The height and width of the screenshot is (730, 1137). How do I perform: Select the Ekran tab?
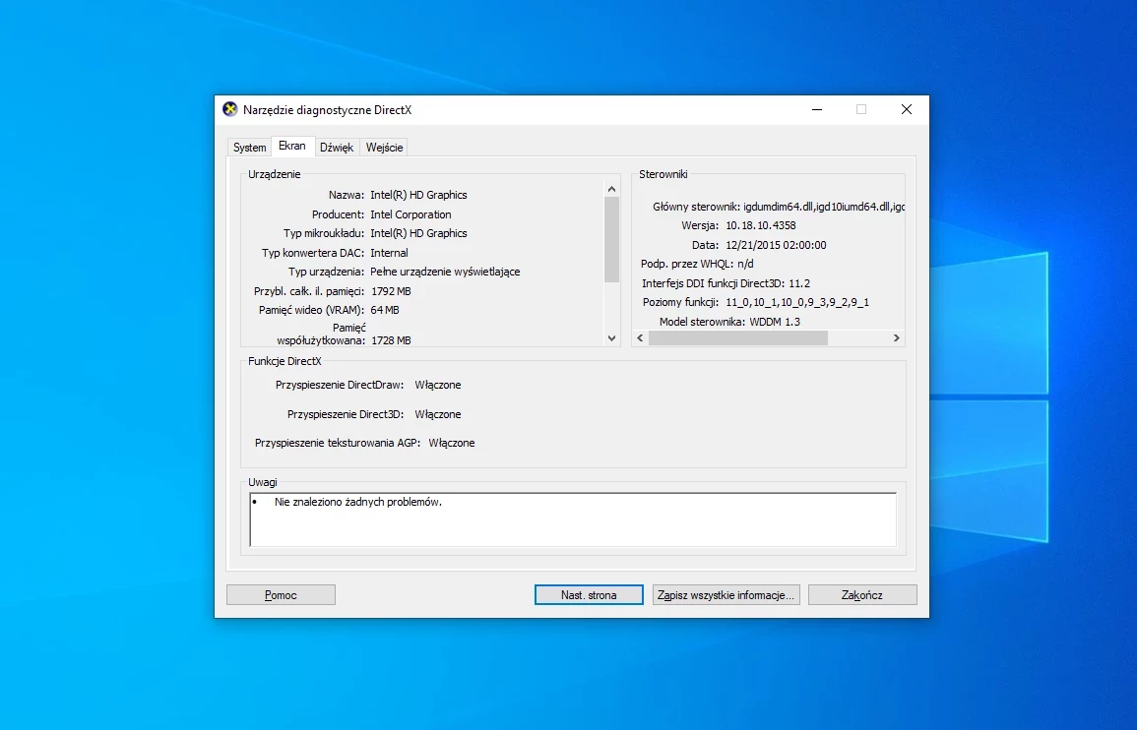[292, 146]
